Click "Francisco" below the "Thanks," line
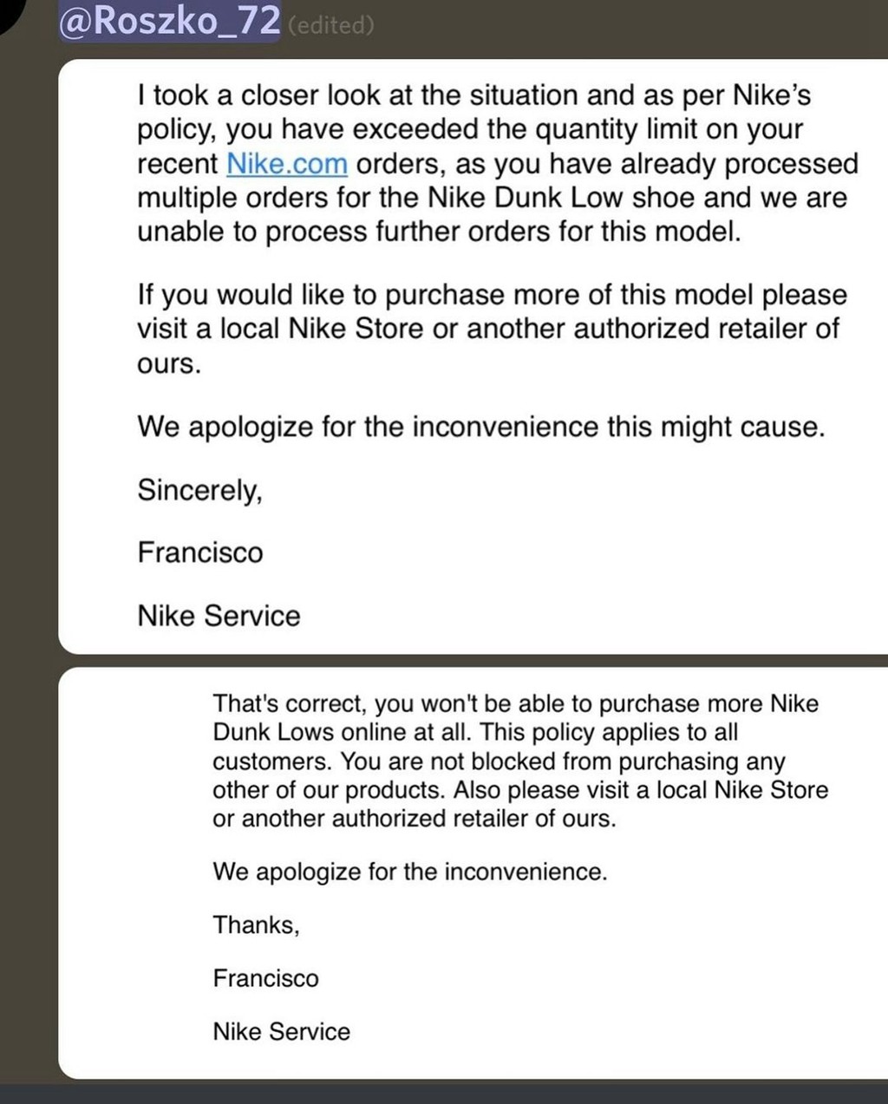Viewport: 888px width, 1104px height. 265,978
